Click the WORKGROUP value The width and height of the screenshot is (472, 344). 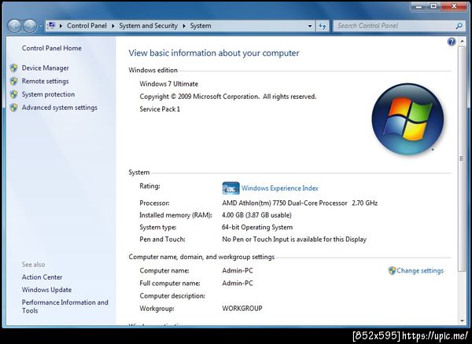click(242, 309)
